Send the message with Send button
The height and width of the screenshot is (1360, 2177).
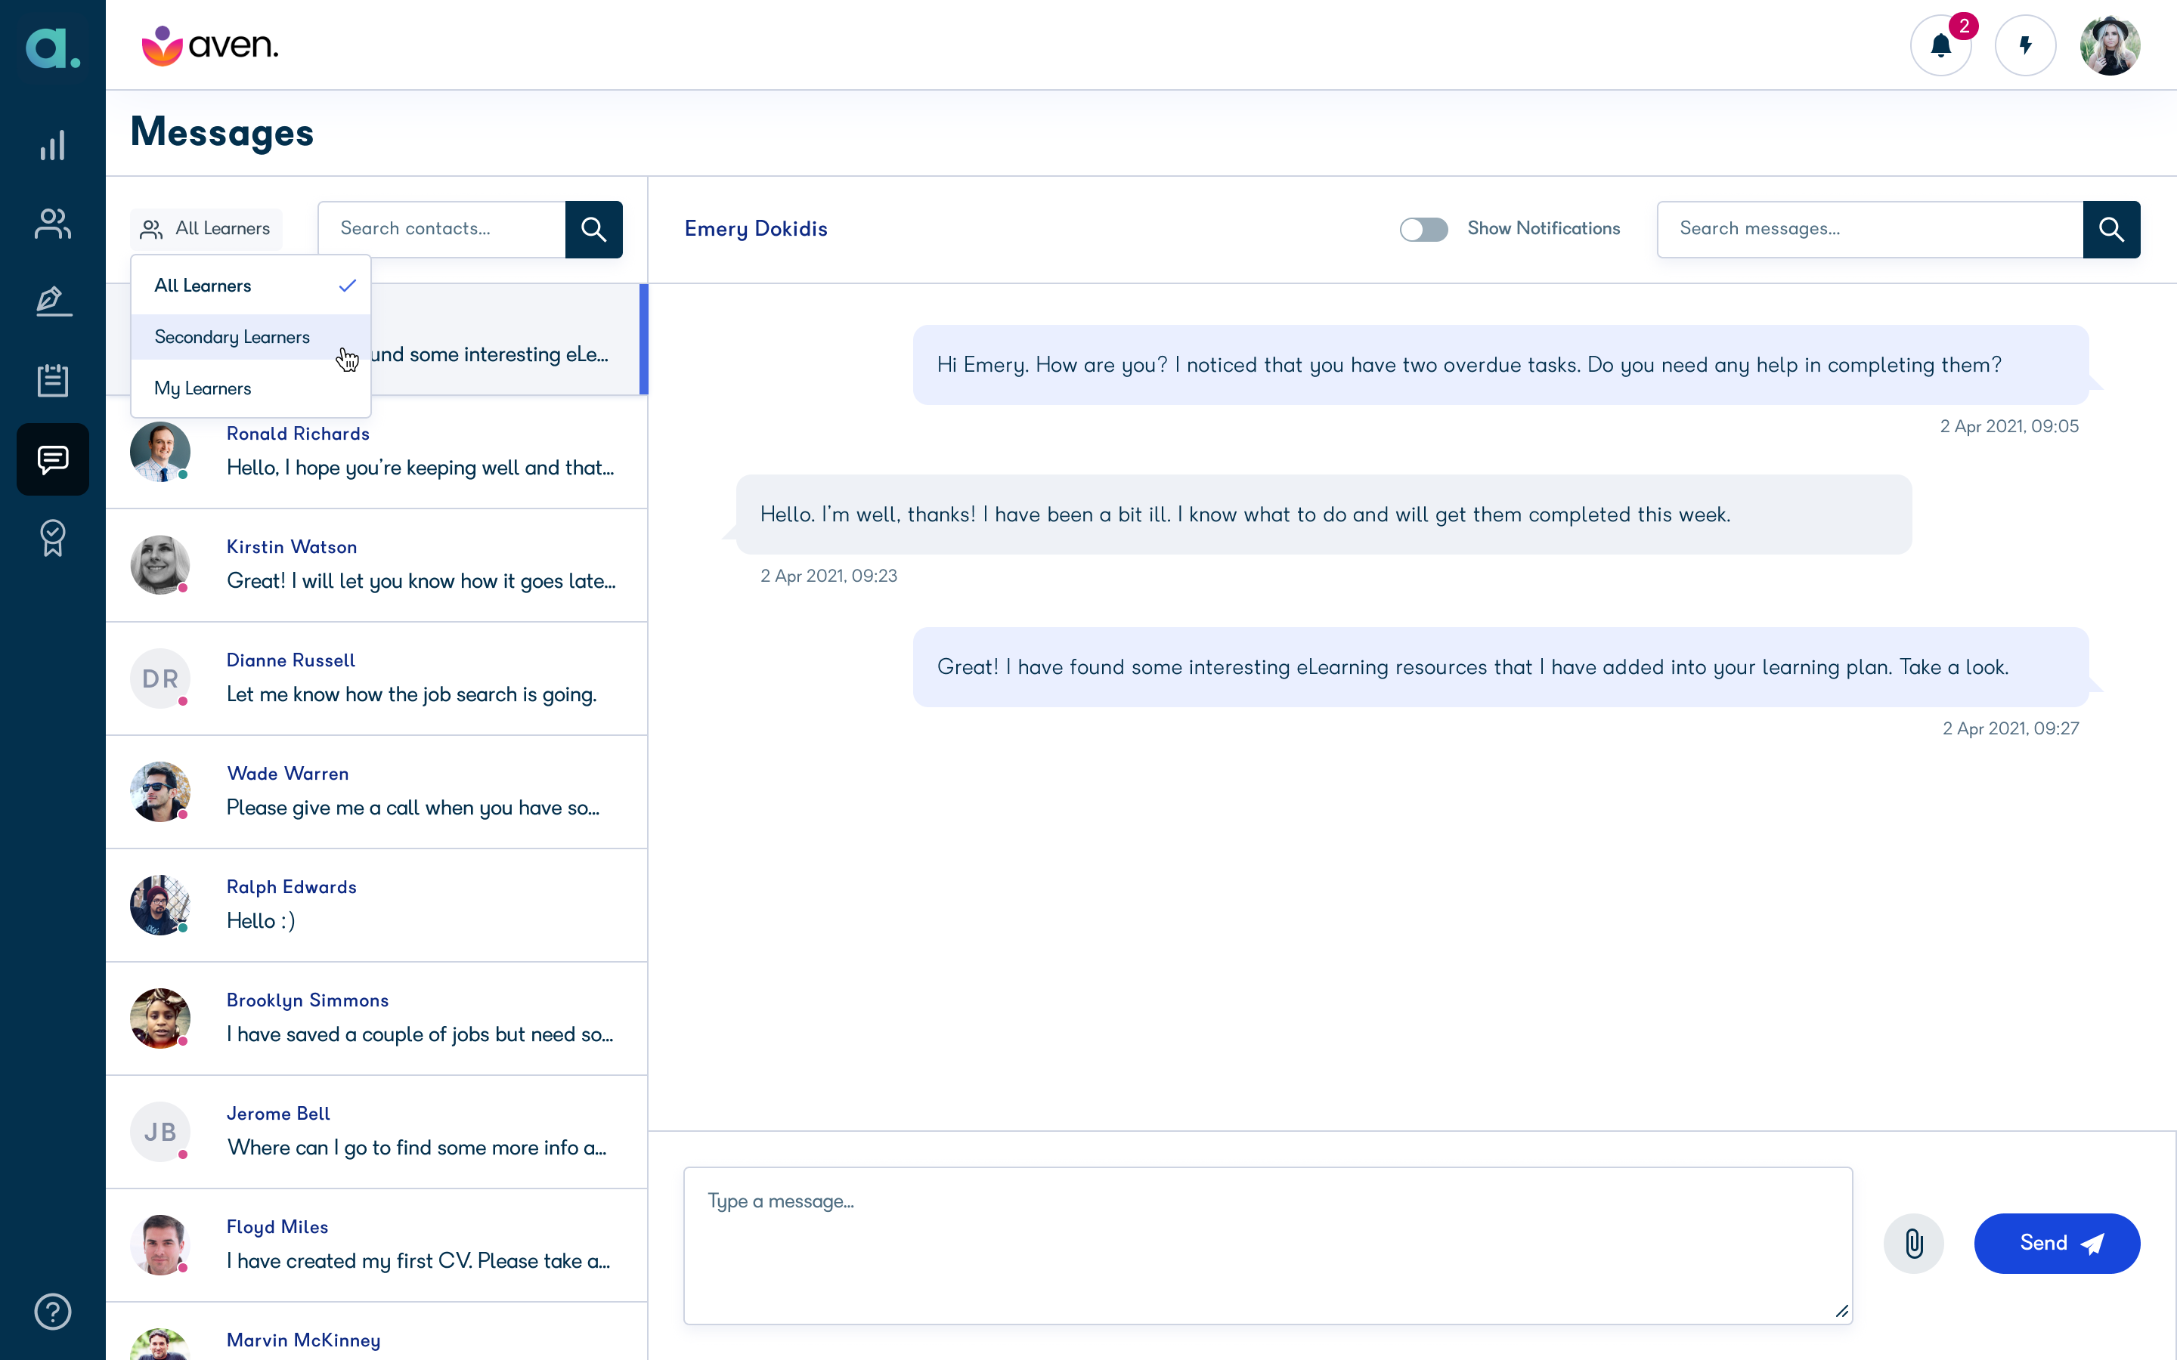coord(2057,1243)
